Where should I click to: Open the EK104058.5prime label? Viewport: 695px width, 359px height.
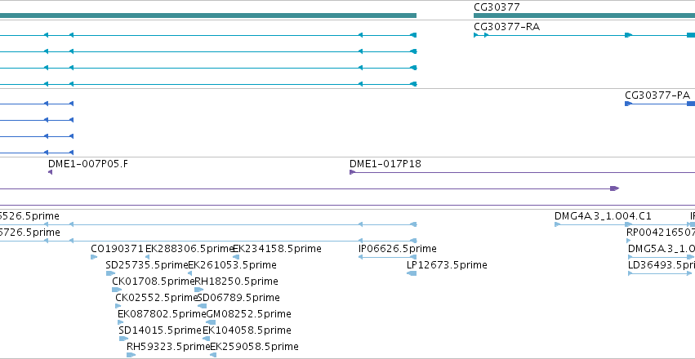coord(247,330)
